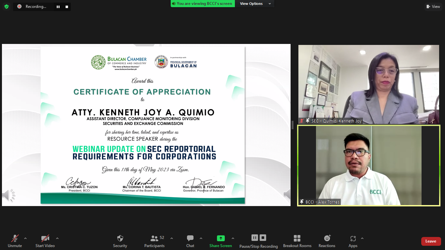Click 'www.bulacanchamber.ph' on the certificate
The height and width of the screenshot is (250, 445).
[125, 69]
